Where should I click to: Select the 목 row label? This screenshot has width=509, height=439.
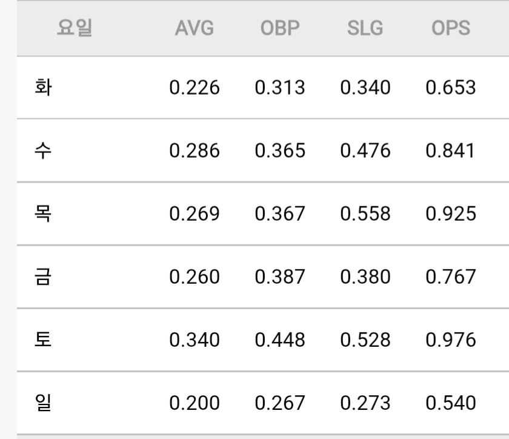coord(43,213)
